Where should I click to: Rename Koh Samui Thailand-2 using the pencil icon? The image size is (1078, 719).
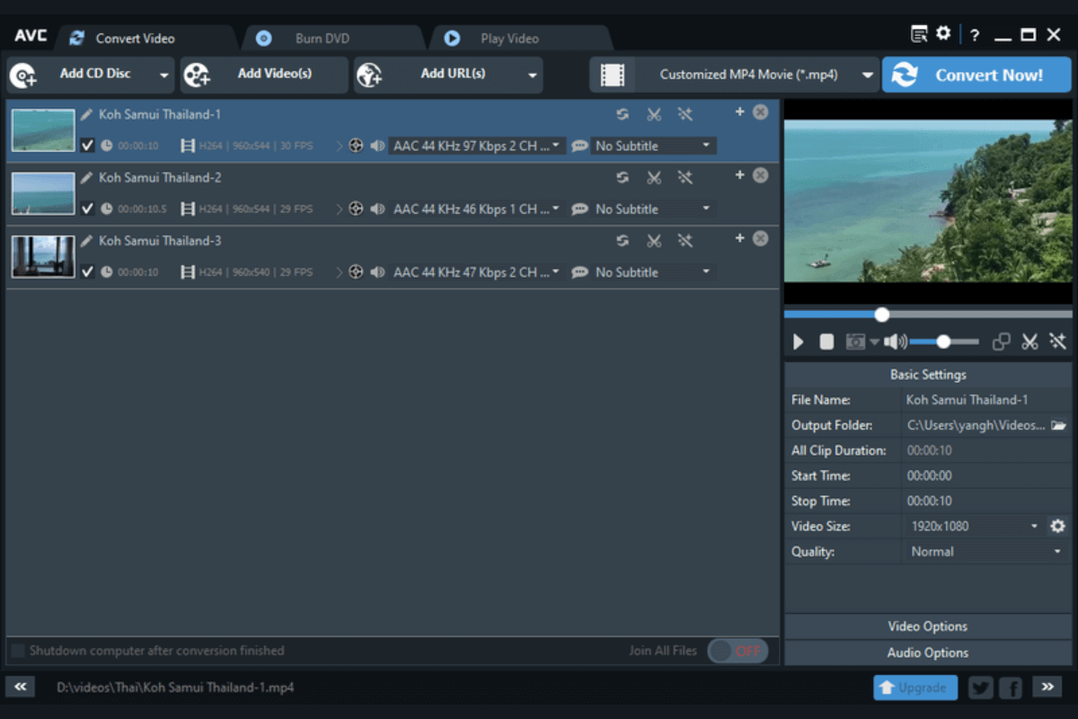pos(86,177)
